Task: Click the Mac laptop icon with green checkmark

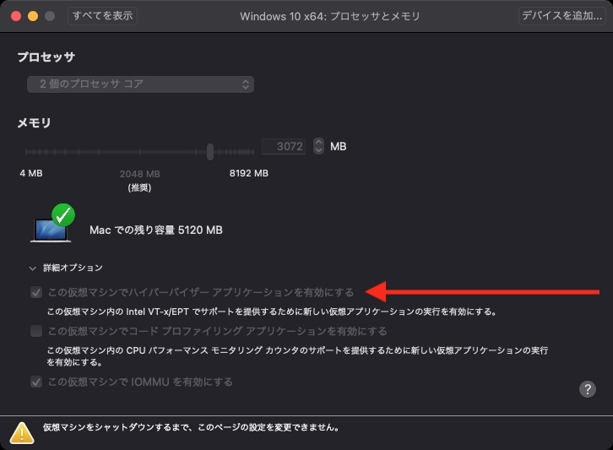Action: tap(52, 223)
